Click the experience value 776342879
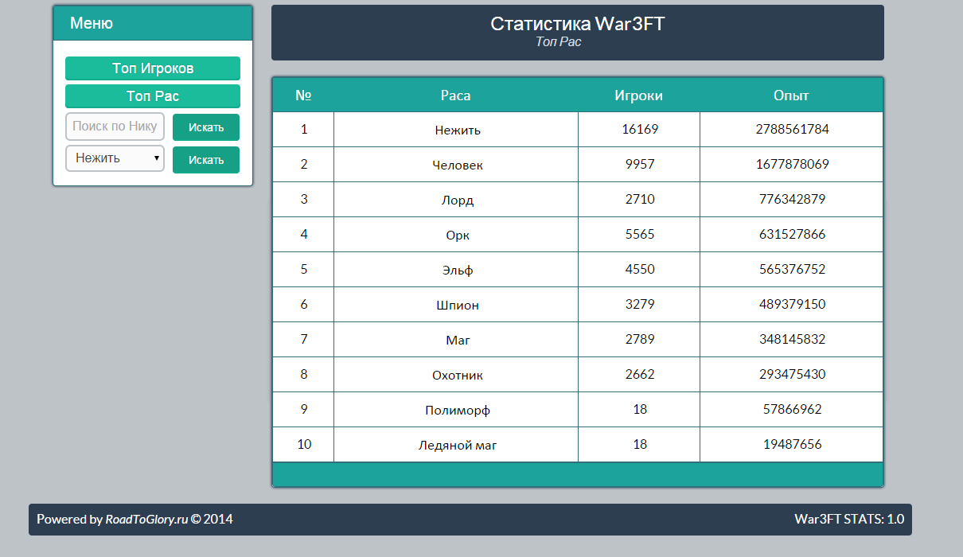963x557 pixels. click(792, 199)
